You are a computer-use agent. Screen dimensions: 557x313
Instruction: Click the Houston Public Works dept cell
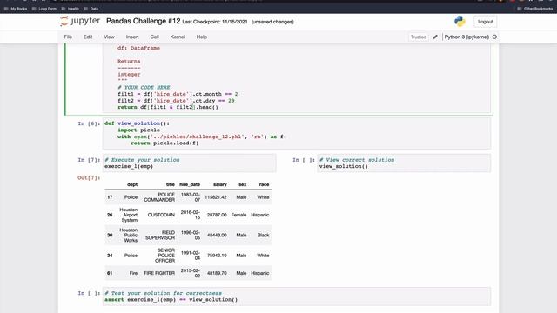point(129,236)
